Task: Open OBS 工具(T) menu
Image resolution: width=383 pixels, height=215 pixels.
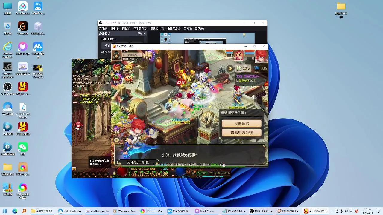Action: 188,29
